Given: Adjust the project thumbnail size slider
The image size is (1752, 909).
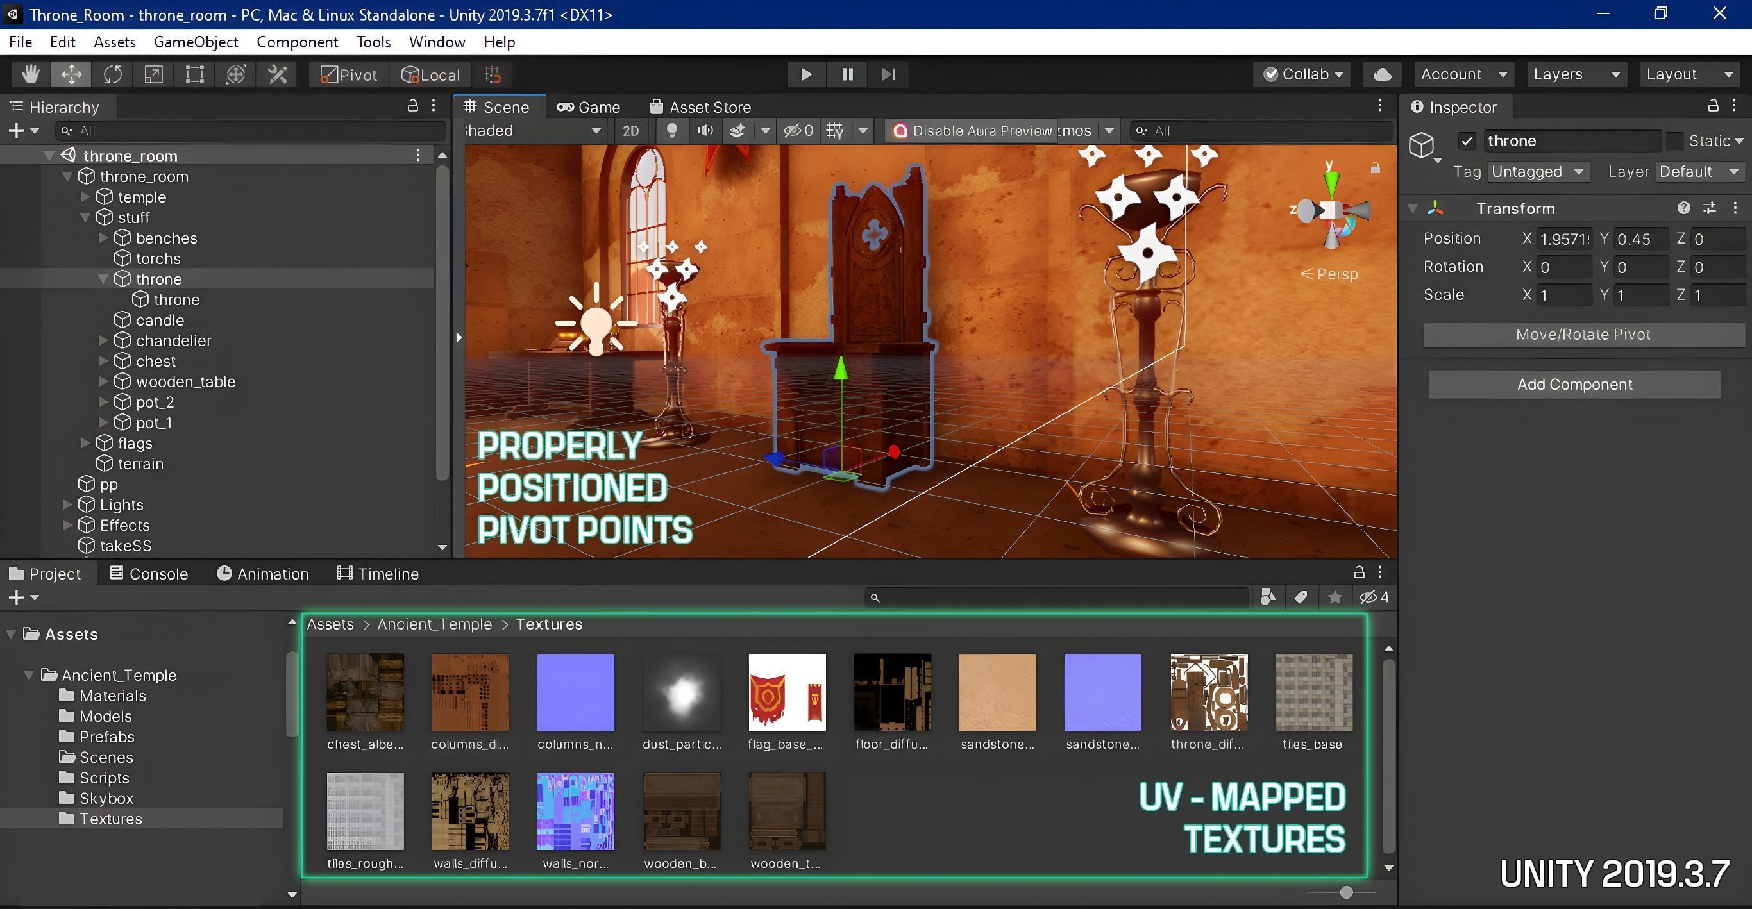Looking at the screenshot, I should [x=1346, y=892].
